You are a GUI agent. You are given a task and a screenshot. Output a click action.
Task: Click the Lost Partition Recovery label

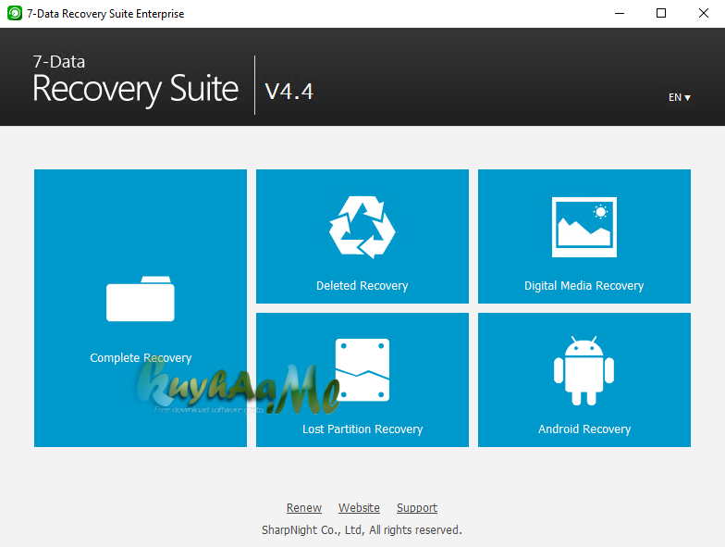point(362,429)
